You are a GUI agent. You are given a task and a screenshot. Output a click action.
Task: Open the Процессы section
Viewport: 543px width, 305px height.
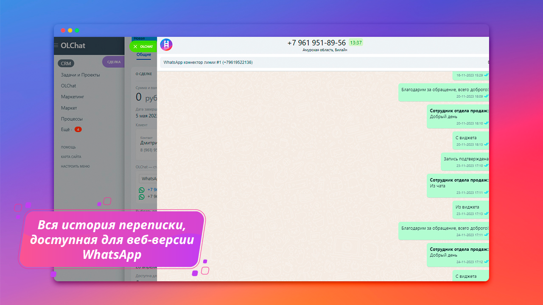coord(72,119)
